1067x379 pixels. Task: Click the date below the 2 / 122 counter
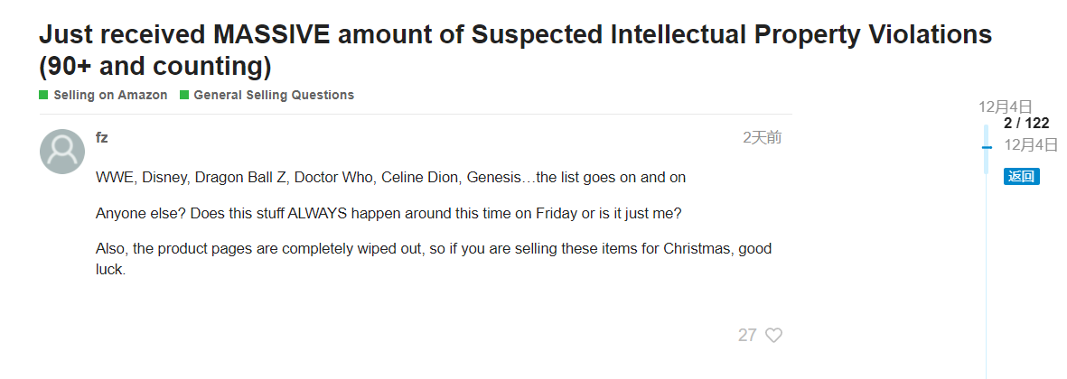point(1030,144)
